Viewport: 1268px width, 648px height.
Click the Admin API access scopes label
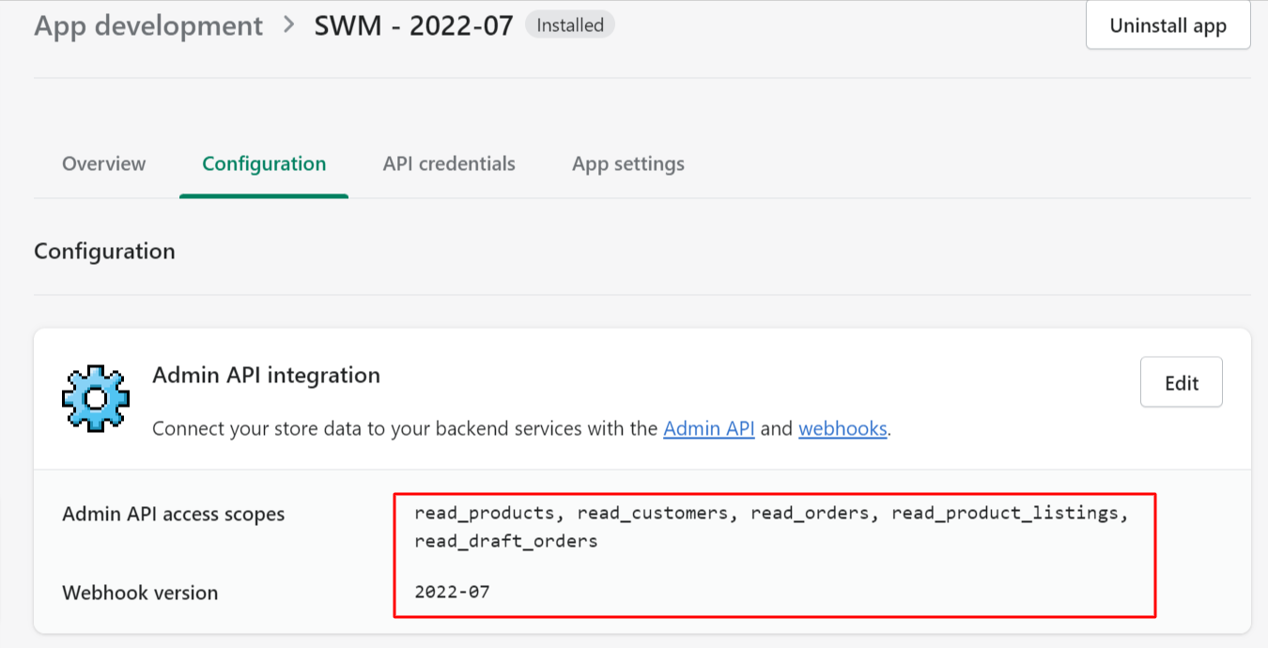coord(173,514)
